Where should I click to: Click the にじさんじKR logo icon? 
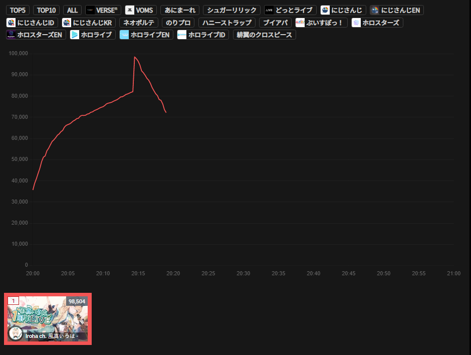pos(67,23)
